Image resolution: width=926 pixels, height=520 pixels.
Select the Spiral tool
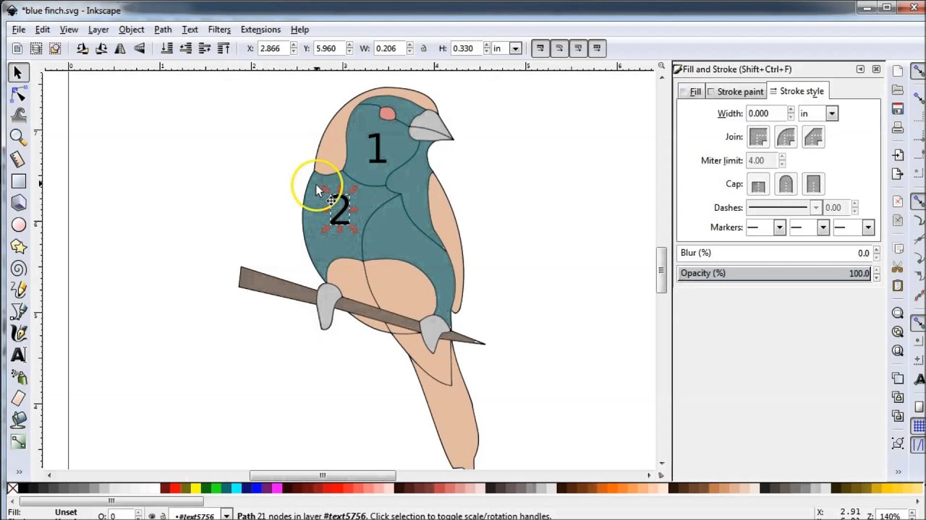19,268
